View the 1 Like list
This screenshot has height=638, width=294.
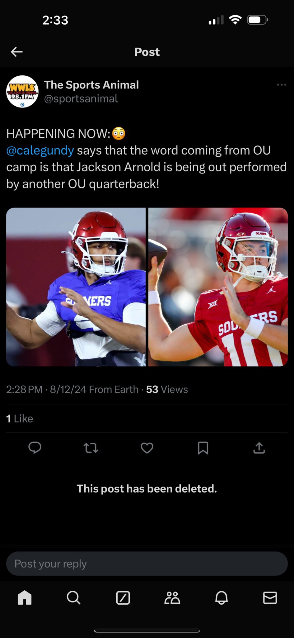pos(20,419)
